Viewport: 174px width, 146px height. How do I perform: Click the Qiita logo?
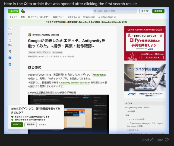(x=14, y=11)
